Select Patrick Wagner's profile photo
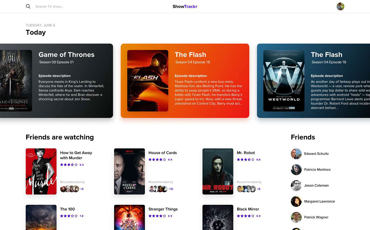The width and height of the screenshot is (370, 230). [x=296, y=217]
